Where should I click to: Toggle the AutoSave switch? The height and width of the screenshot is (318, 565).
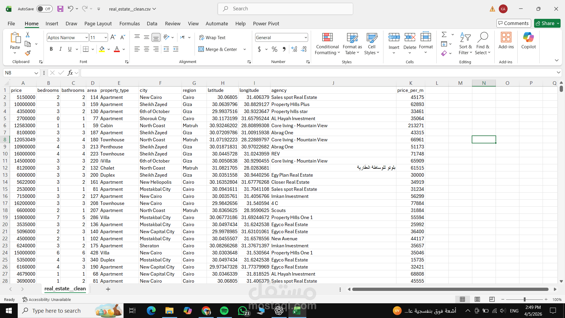pyautogui.click(x=44, y=9)
